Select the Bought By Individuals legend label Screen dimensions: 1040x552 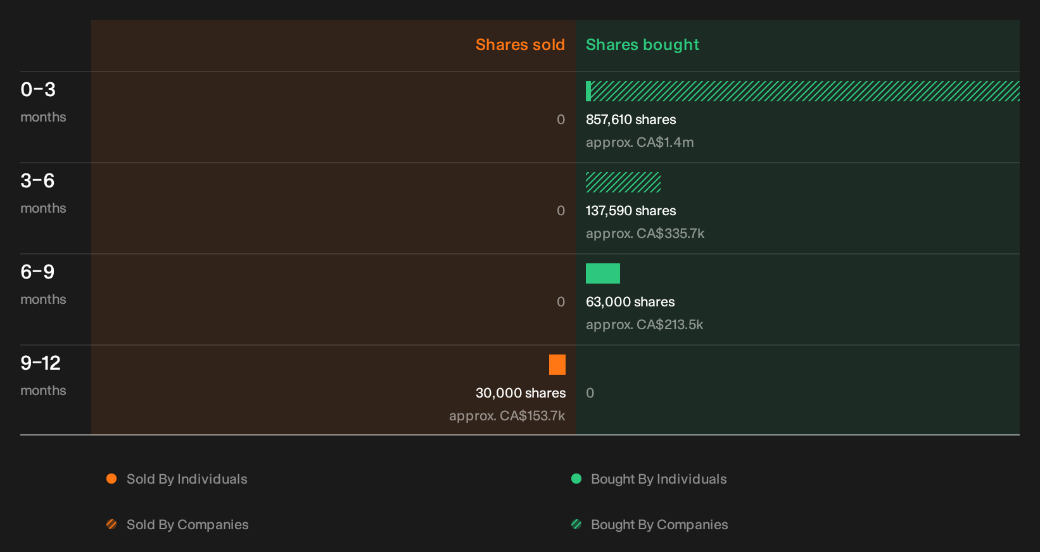coord(659,479)
